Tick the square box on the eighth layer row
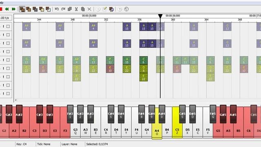 pyautogui.click(x=8, y=85)
